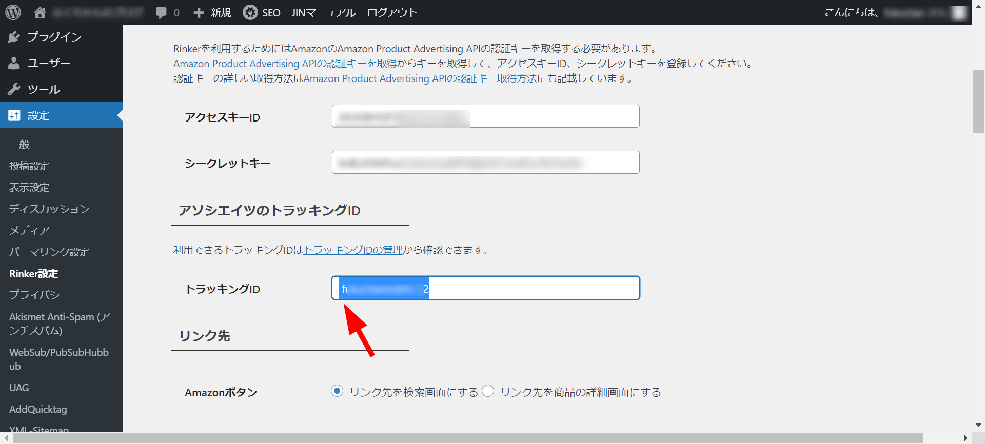Click the plus icon for 新規
The image size is (985, 444).
[x=199, y=13]
